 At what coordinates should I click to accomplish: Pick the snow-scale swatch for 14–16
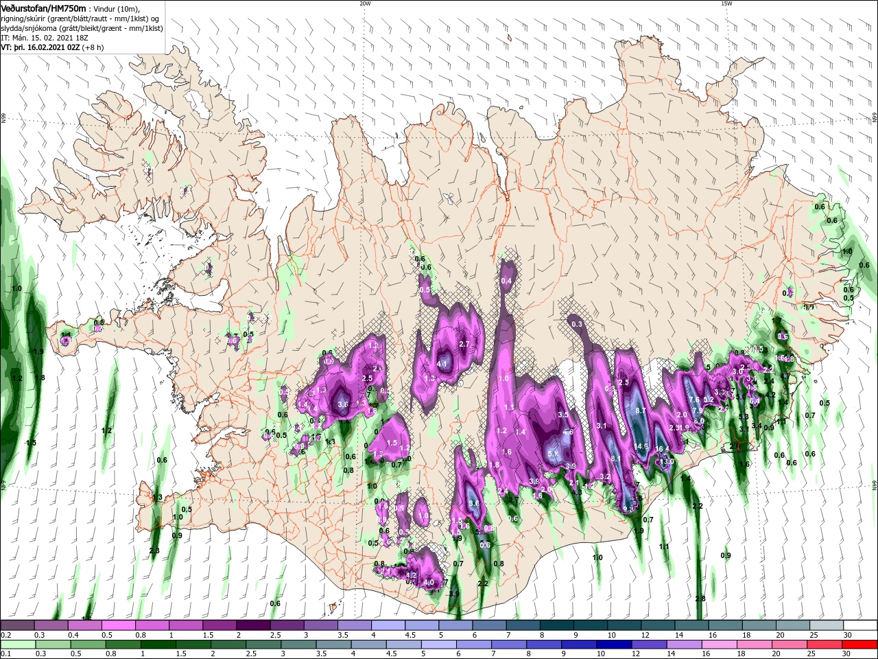[691, 625]
